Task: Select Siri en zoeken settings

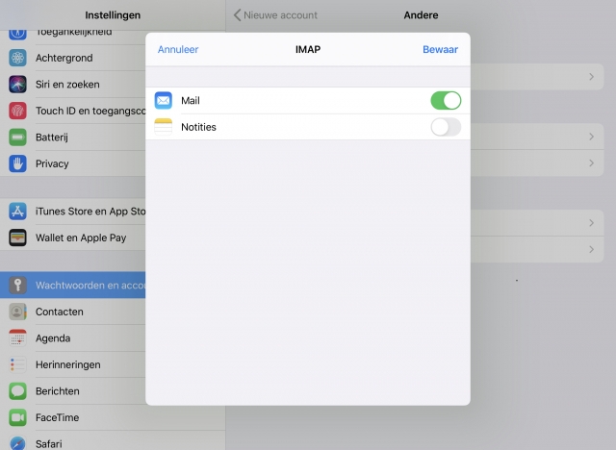Action: (73, 85)
